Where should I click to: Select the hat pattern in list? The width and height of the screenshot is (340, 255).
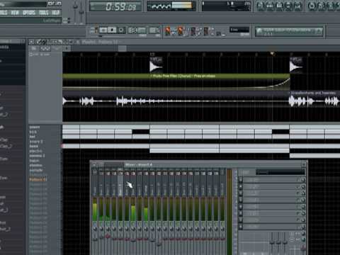32,137
